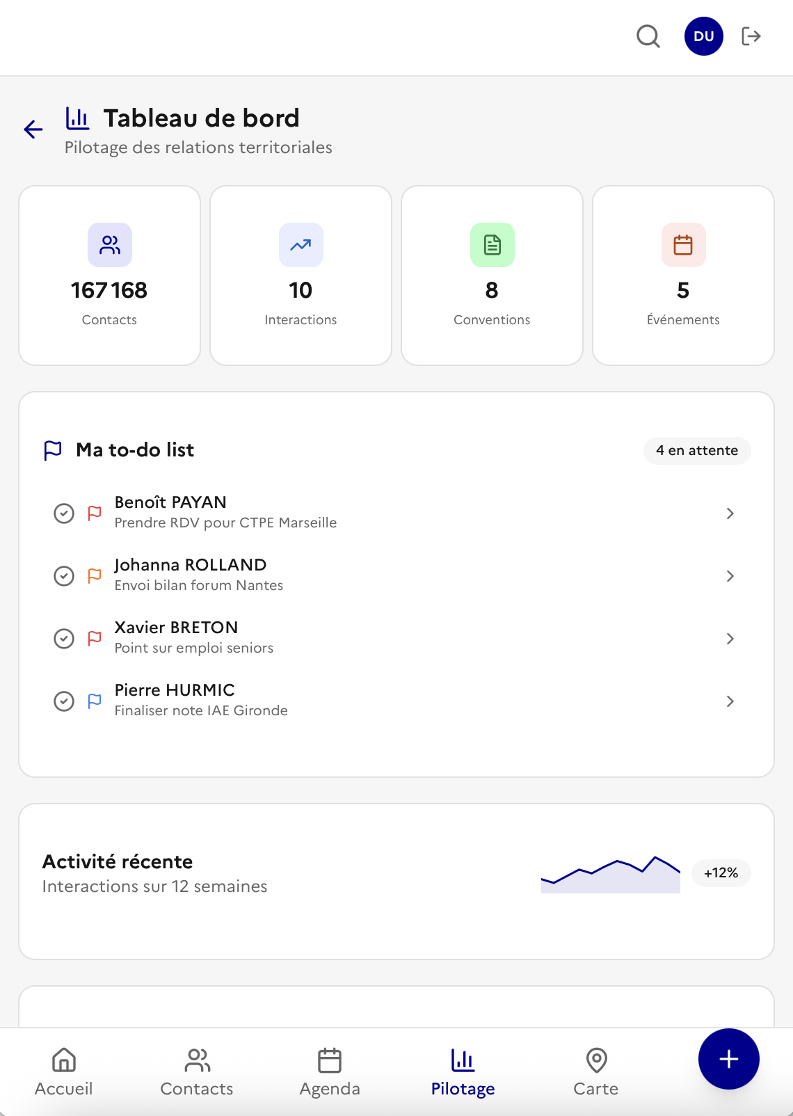The image size is (793, 1116).
Task: Click the Interactions trending arrow icon
Action: [301, 245]
